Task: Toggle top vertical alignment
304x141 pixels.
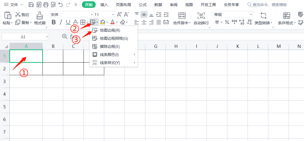Action: click(x=137, y=15)
